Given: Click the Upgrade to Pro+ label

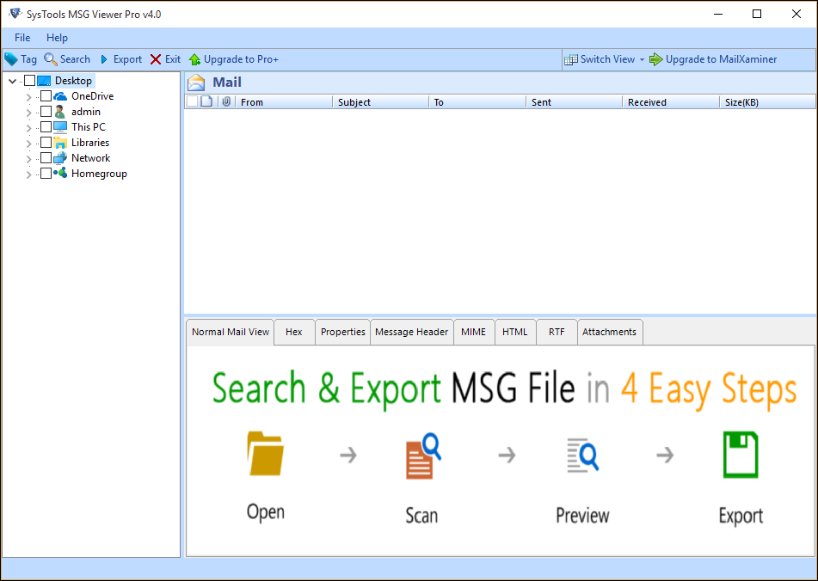Looking at the screenshot, I should [x=241, y=59].
